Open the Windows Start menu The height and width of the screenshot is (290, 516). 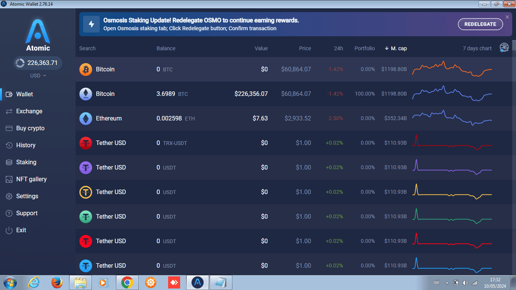tap(9, 282)
